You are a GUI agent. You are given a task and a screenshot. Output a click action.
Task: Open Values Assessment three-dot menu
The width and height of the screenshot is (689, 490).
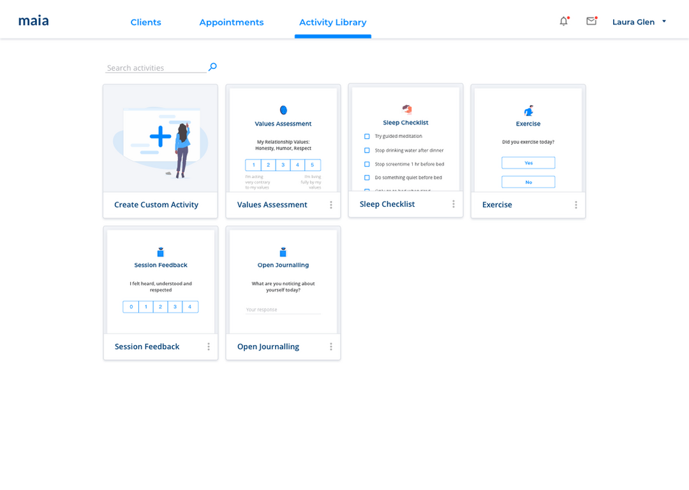point(330,205)
